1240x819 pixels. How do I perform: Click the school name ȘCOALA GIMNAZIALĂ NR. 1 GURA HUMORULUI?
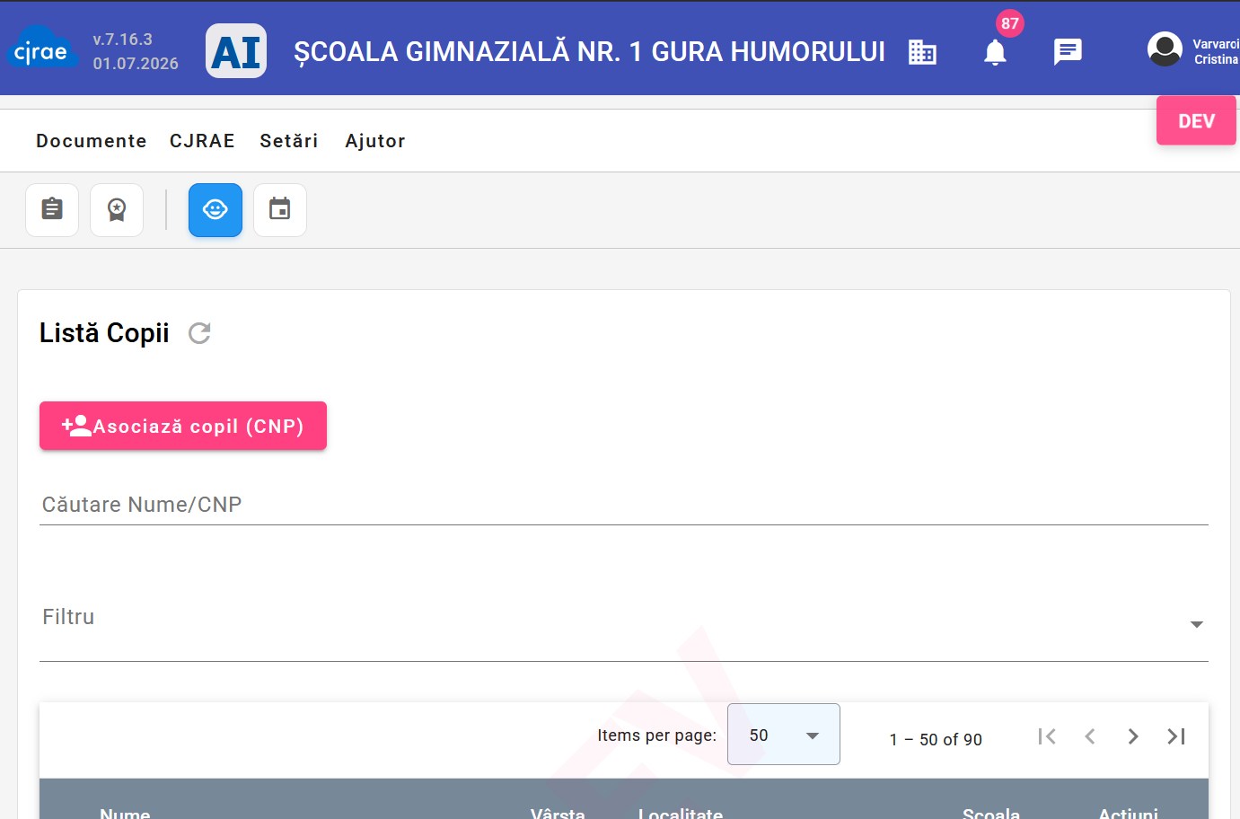589,52
